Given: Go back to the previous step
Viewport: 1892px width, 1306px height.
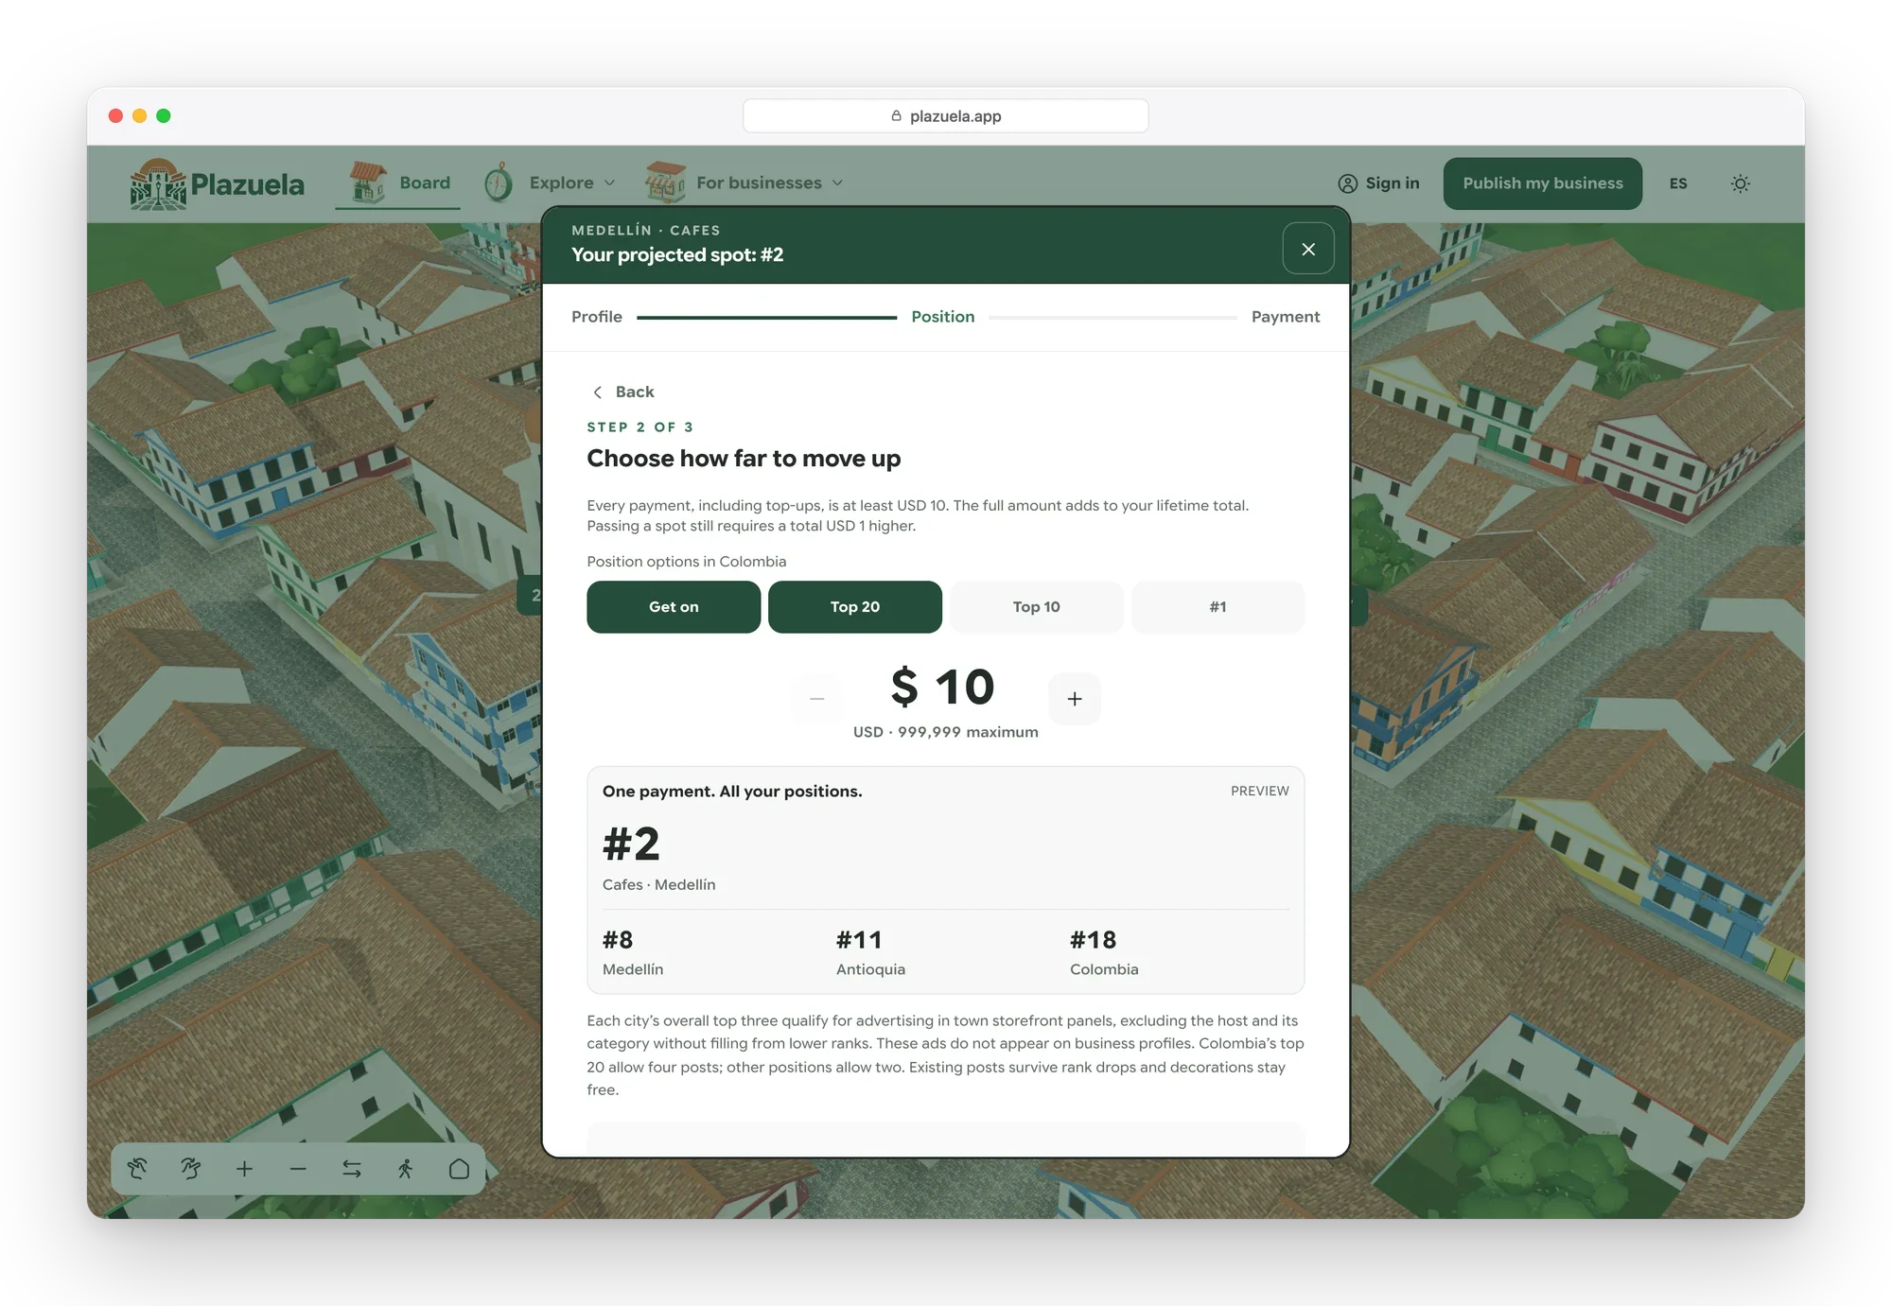Looking at the screenshot, I should 623,392.
